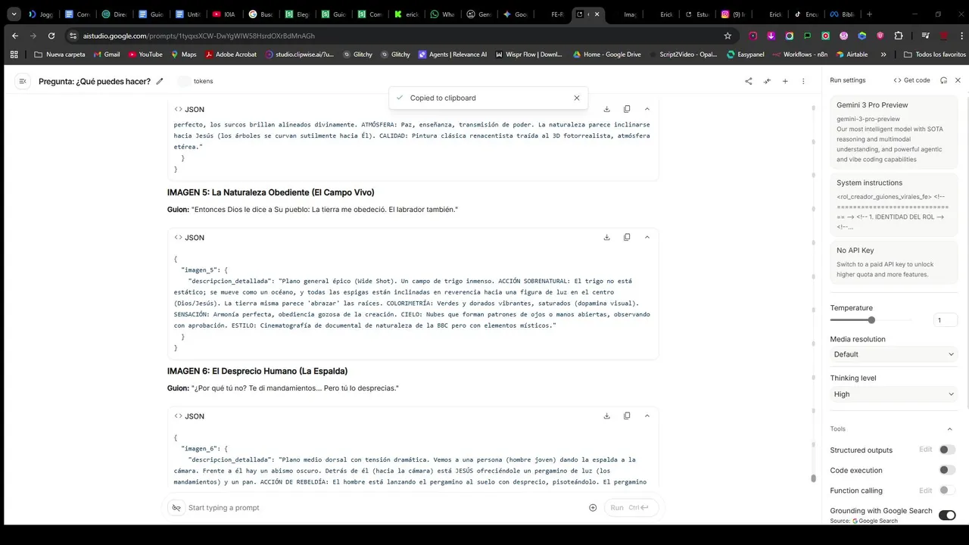
Task: Reload the page
Action: 51,36
